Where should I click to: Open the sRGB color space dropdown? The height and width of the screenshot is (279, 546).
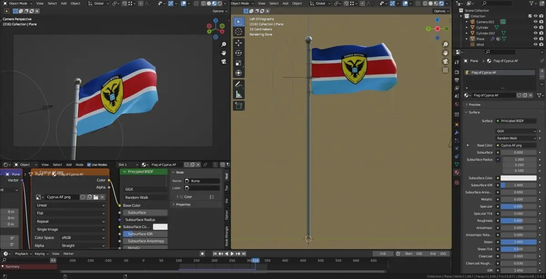(83, 238)
